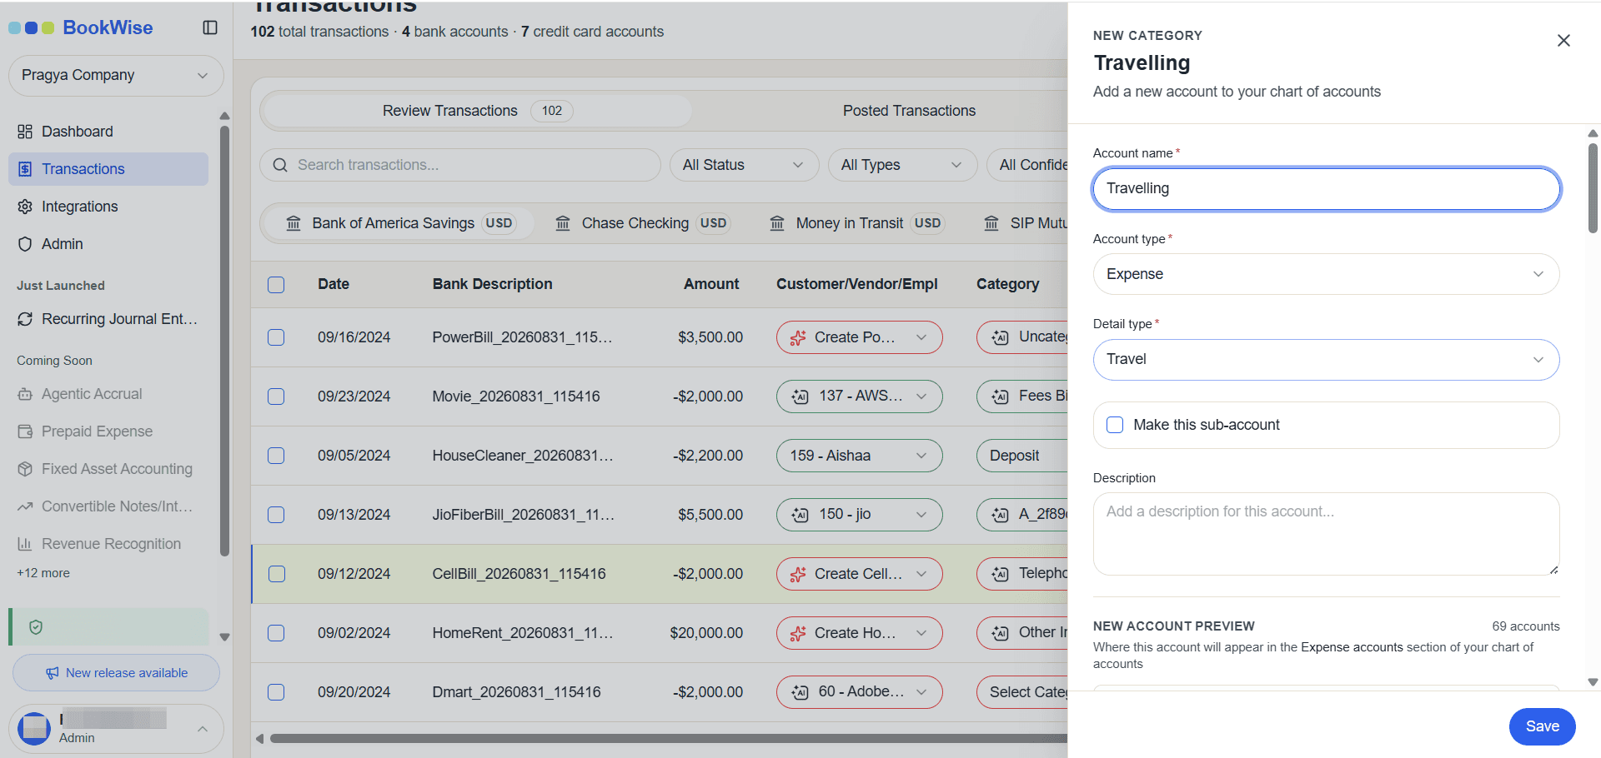The height and width of the screenshot is (758, 1601).
Task: Check the PowerBill transaction row checkbox
Action: pyautogui.click(x=276, y=337)
